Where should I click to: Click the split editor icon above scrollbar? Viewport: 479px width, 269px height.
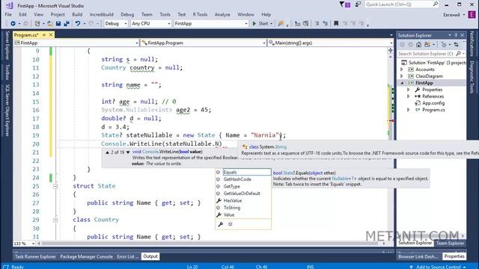point(390,50)
